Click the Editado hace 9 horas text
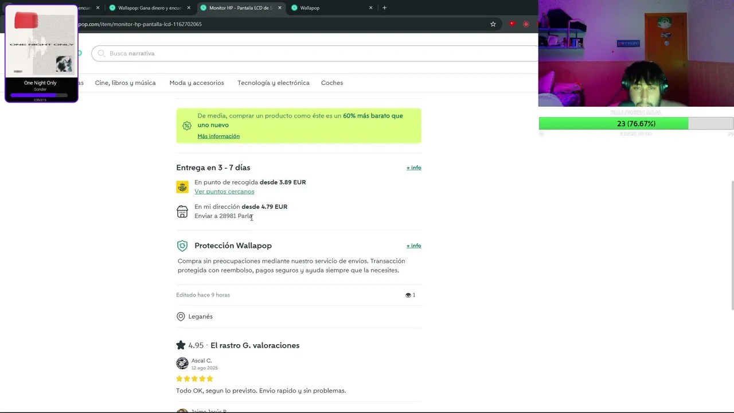This screenshot has height=413, width=734. tap(203, 295)
